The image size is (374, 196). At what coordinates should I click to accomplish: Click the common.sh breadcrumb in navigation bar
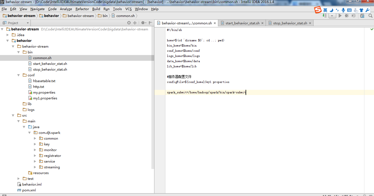[123, 16]
